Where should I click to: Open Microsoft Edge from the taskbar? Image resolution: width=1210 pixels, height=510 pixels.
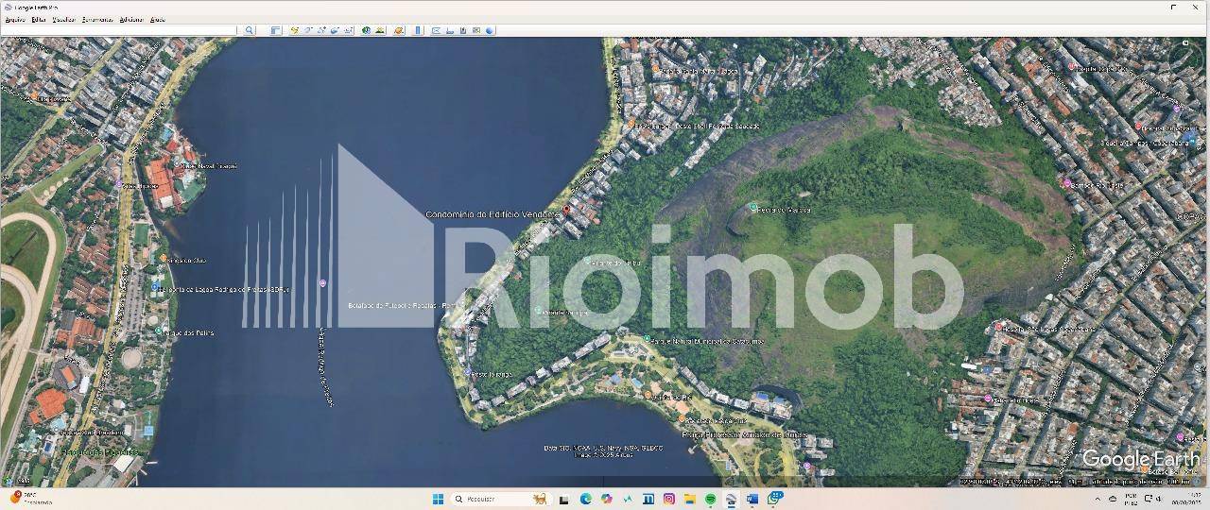(586, 499)
